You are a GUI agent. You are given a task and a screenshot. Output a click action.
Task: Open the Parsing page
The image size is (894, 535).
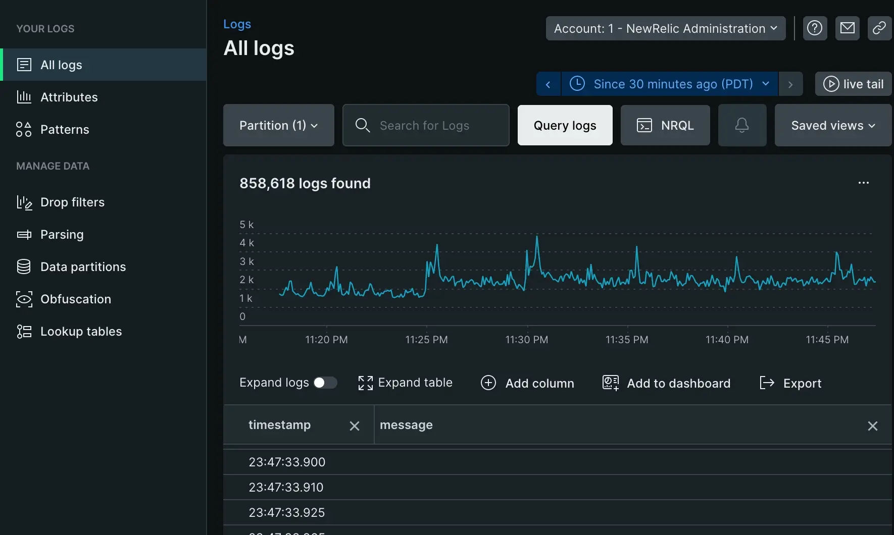tap(103, 234)
